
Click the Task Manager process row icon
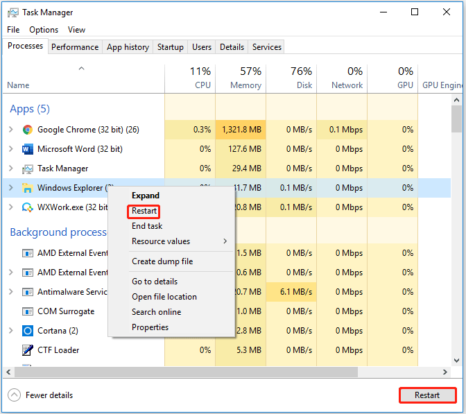[28, 169]
